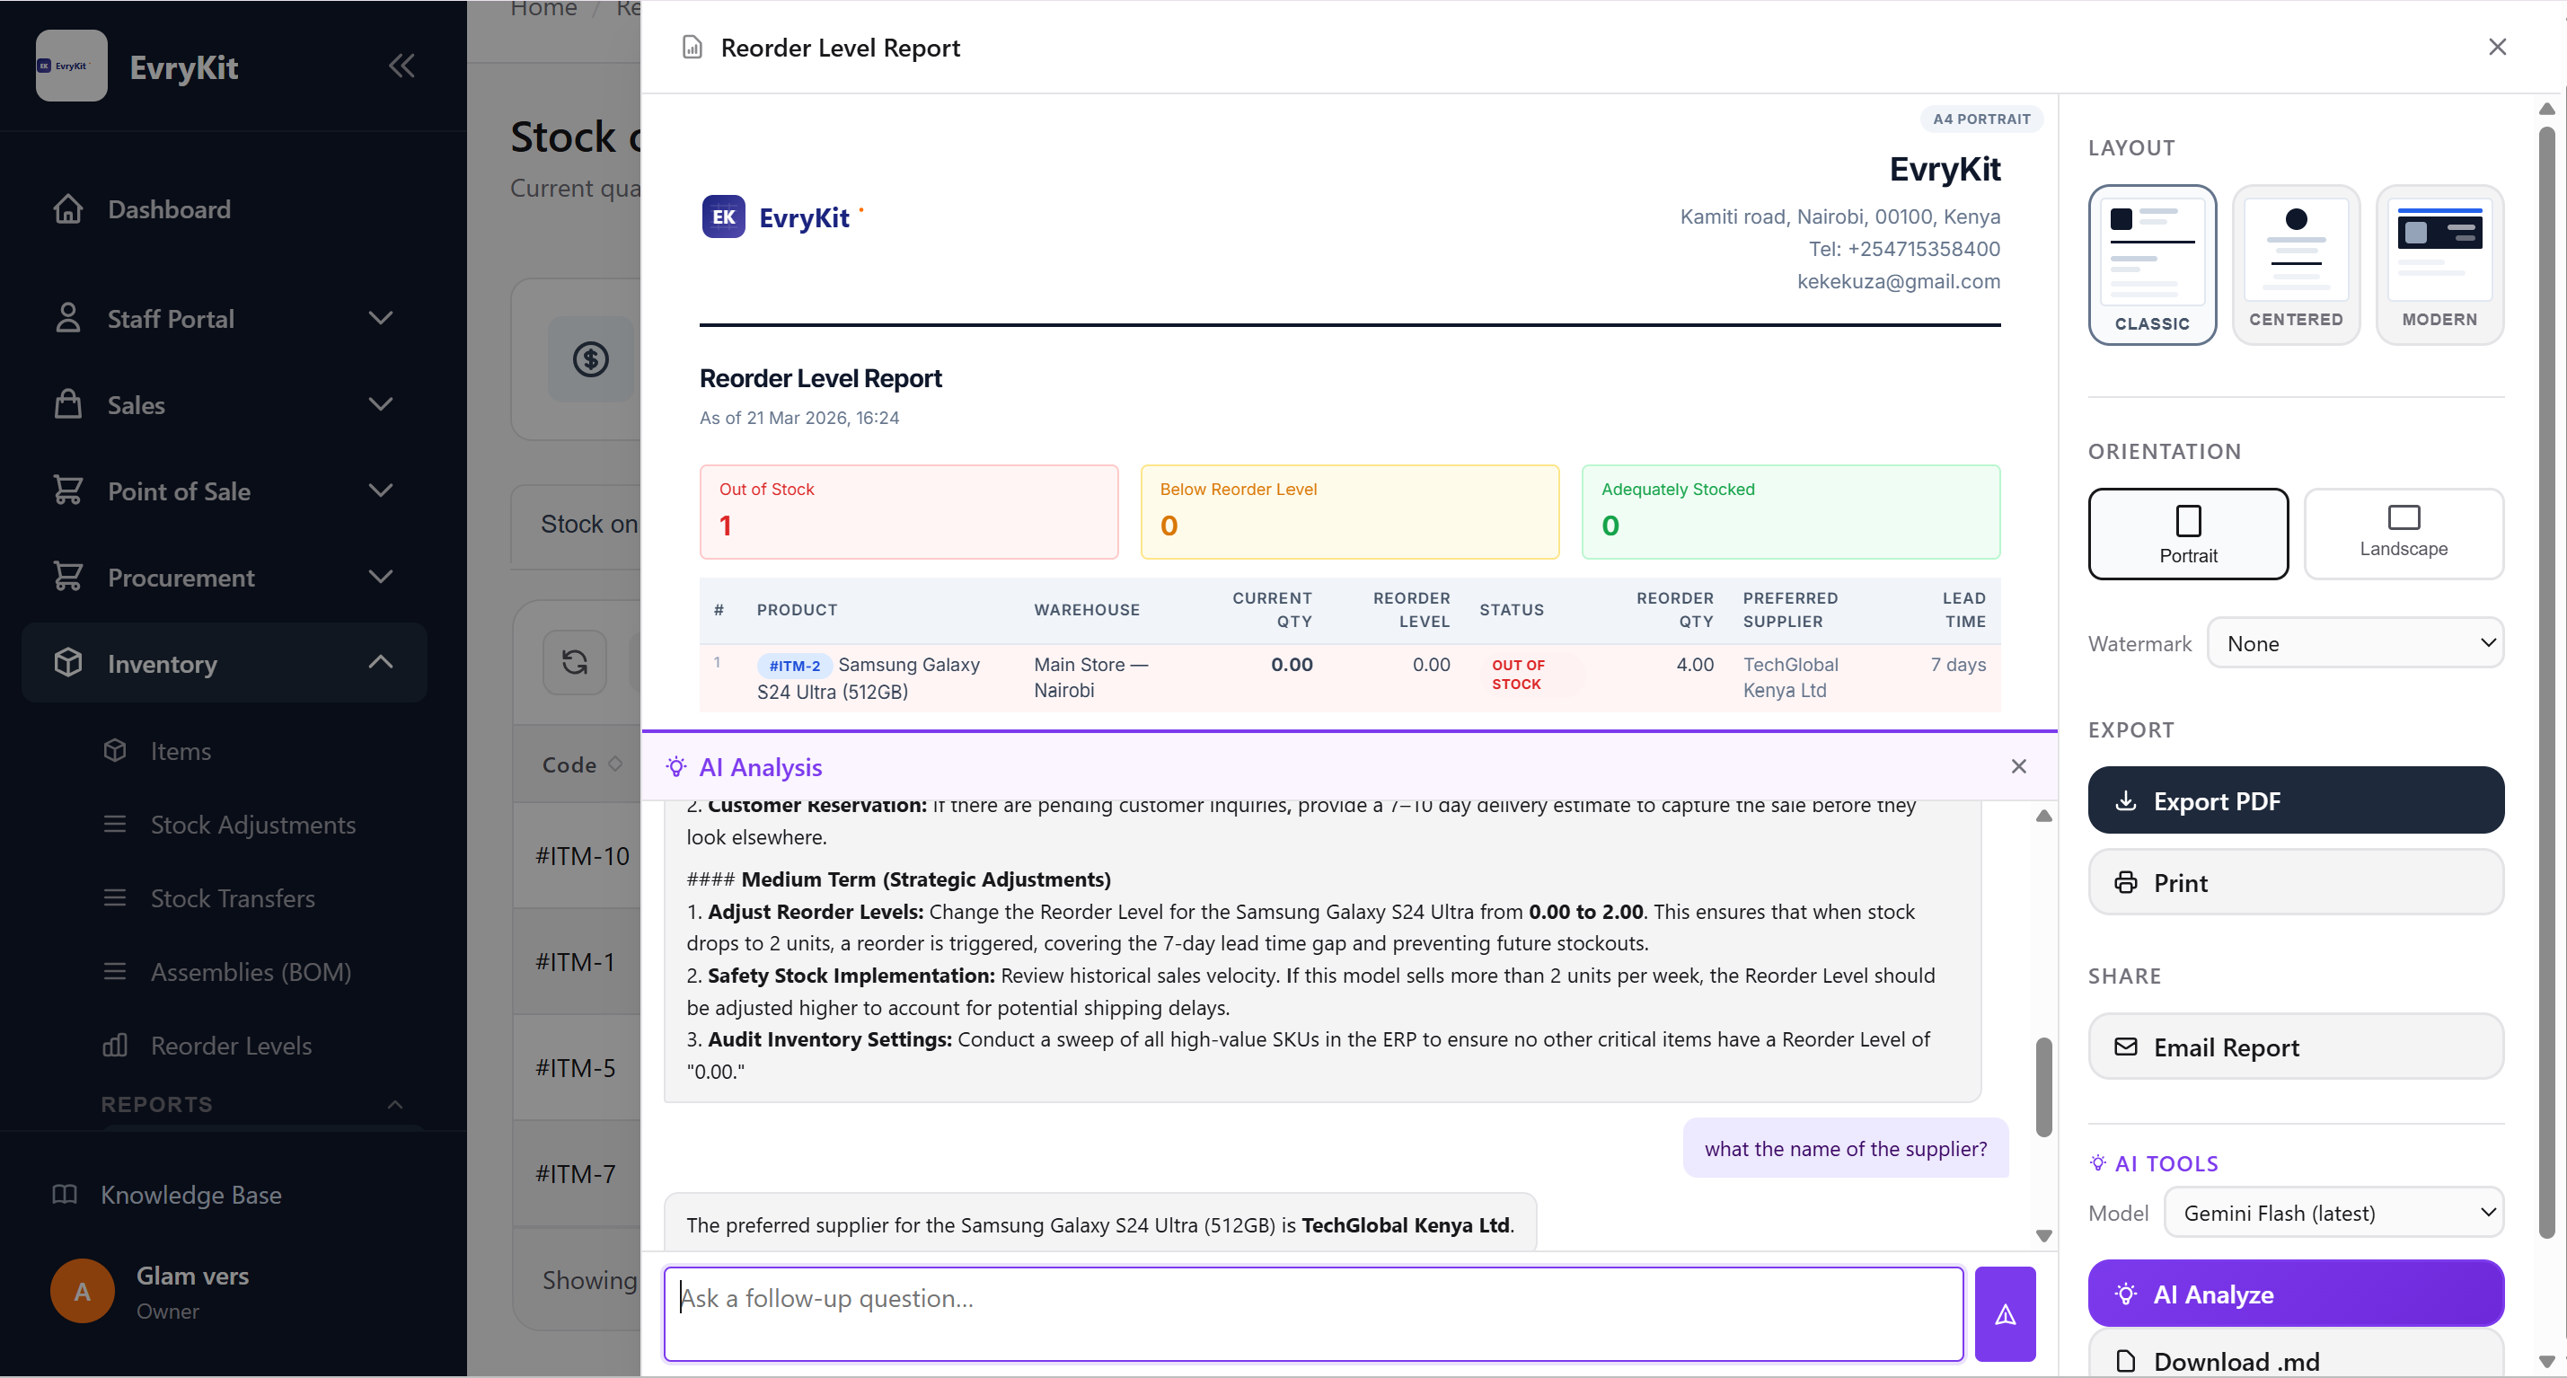Select Assemblies (BOM) from Inventory menu
2567x1378 pixels.
(250, 971)
